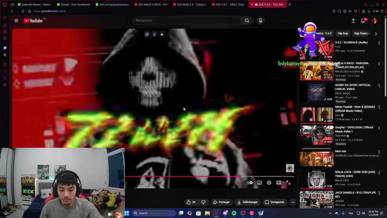
Task: Reload the page in browser toolbar
Action: [23, 11]
